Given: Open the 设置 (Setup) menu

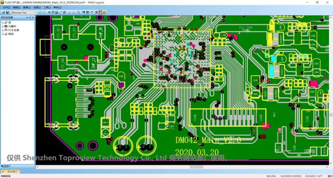Looking at the screenshot, I should click(x=37, y=7).
